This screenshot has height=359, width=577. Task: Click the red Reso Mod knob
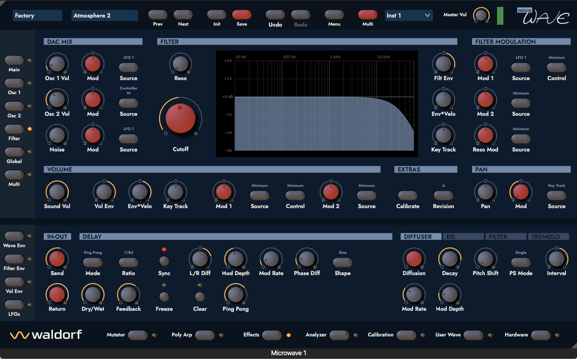coord(485,135)
